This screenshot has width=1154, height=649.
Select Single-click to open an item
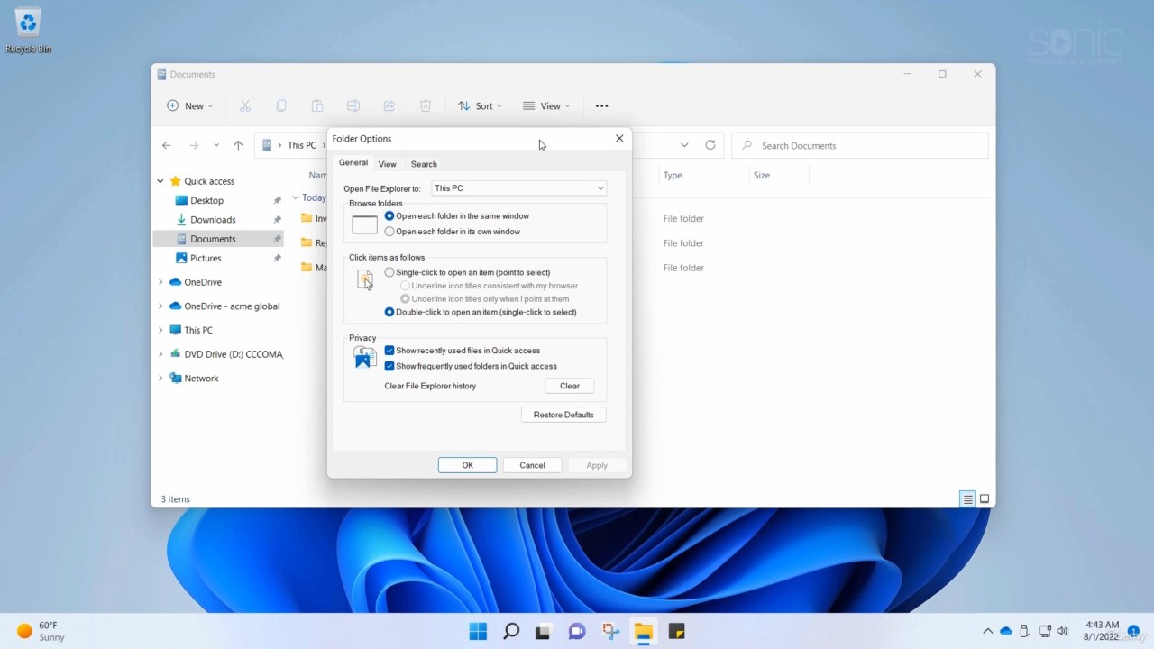(389, 272)
